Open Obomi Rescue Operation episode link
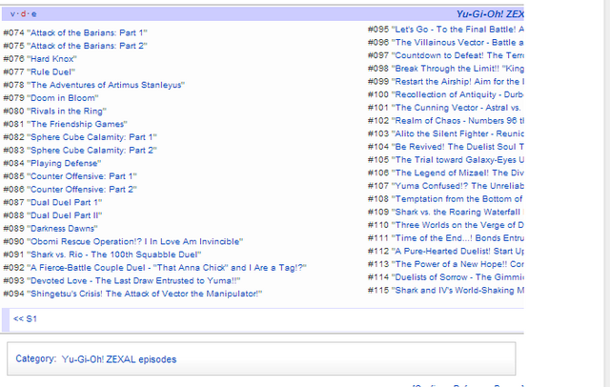The image size is (610, 387). pos(135,241)
